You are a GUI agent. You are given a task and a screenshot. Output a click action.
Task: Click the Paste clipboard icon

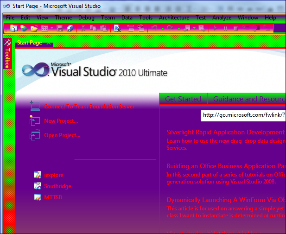[104, 28]
